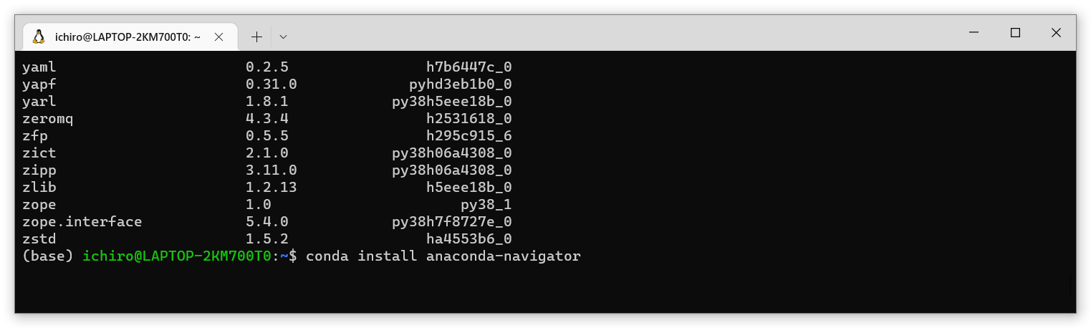Expand the new tab profile dropdown chevron
Screen dimensions: 1091x328
[283, 37]
